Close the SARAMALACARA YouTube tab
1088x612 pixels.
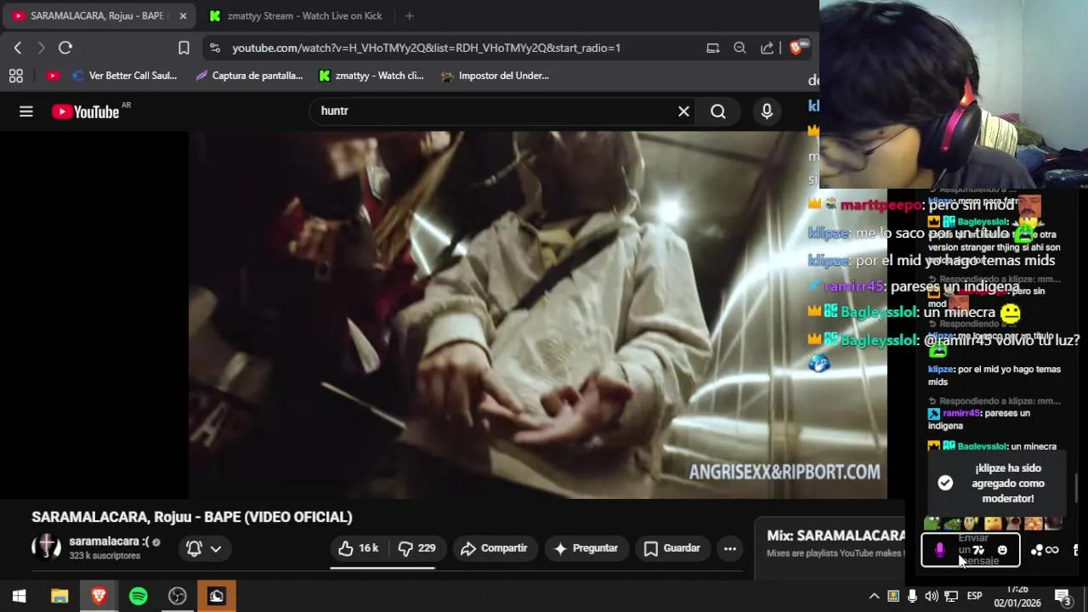point(183,15)
